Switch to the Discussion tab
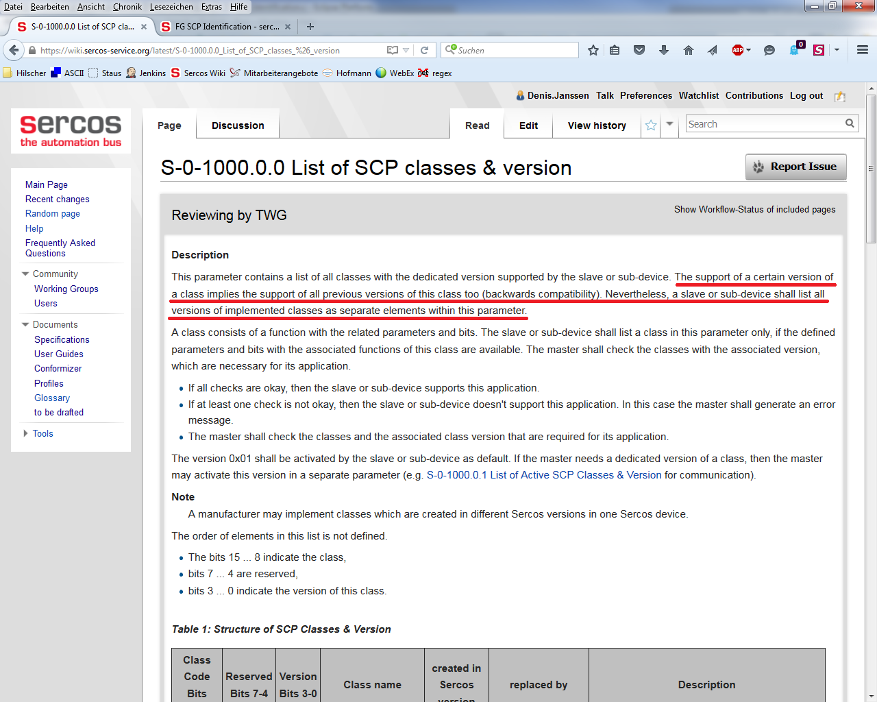Viewport: 877px width, 702px height. click(x=238, y=125)
